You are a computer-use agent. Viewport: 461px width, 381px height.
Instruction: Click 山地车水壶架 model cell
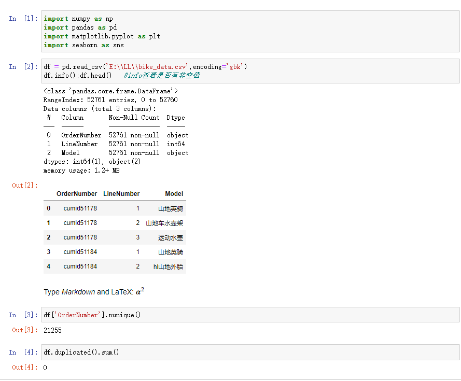164,223
